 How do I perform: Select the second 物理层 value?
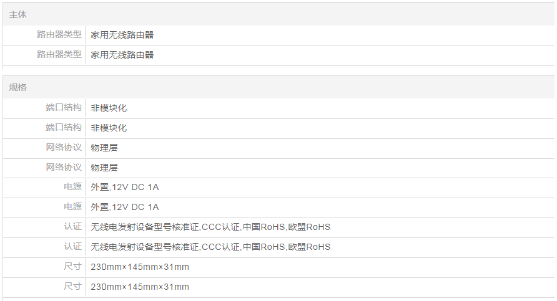(x=104, y=168)
